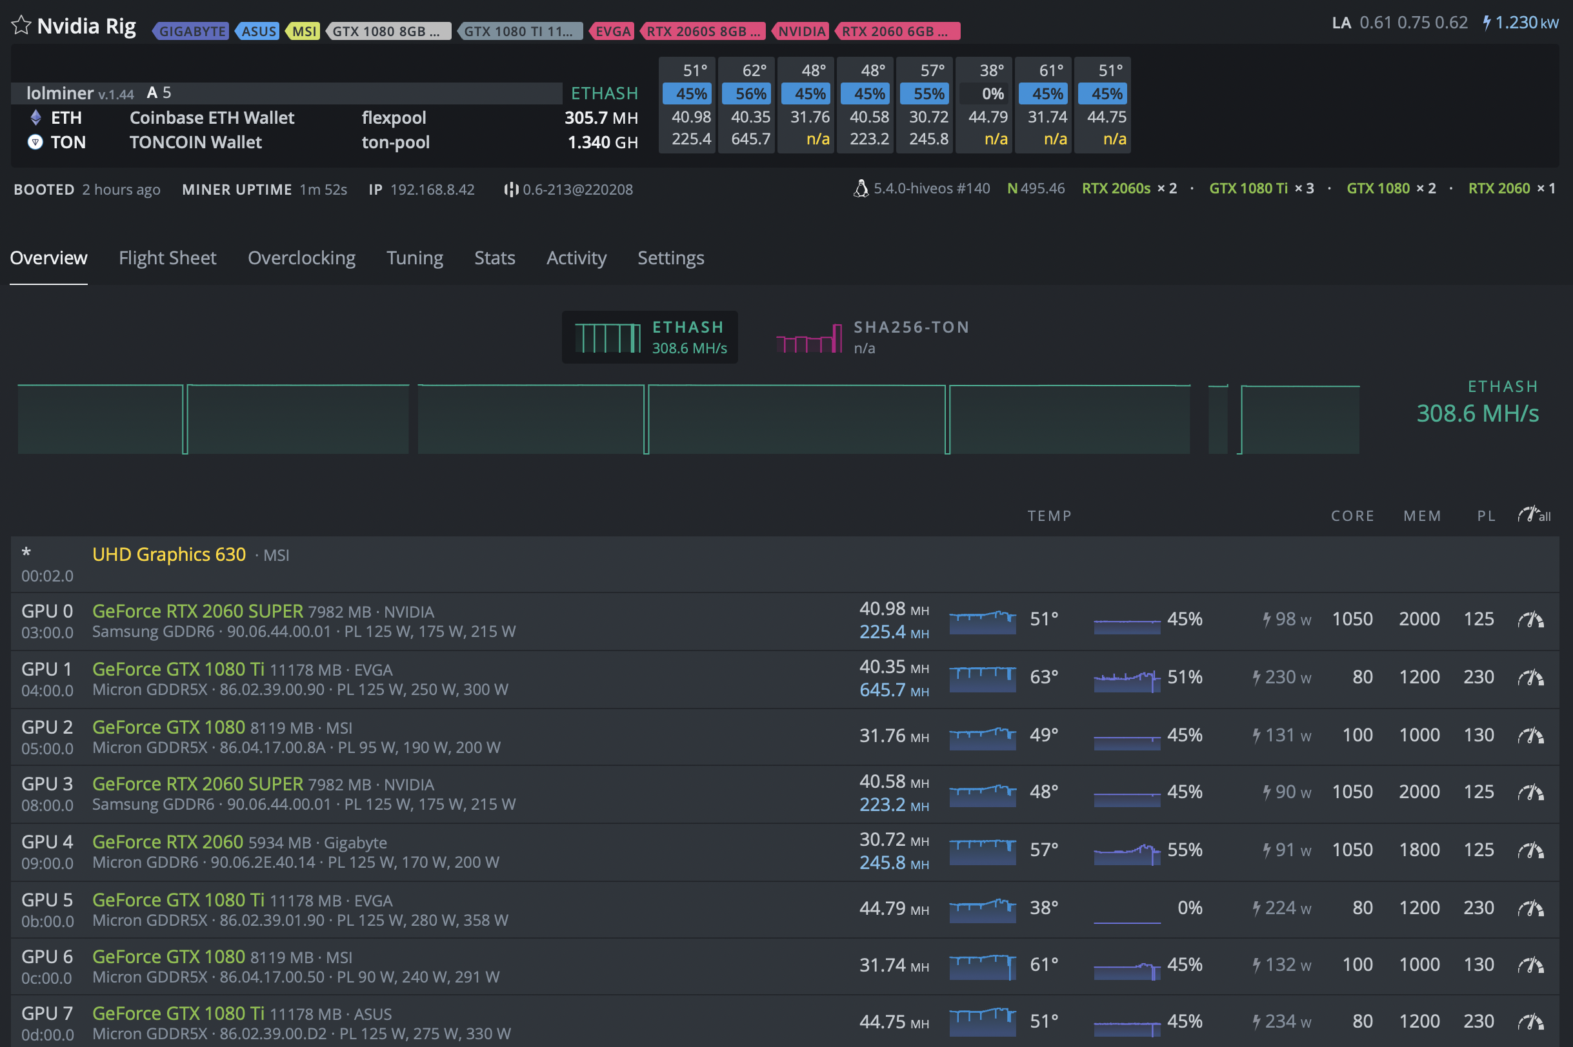The width and height of the screenshot is (1573, 1047).
Task: Click the ton-pool pool name
Action: click(x=396, y=142)
